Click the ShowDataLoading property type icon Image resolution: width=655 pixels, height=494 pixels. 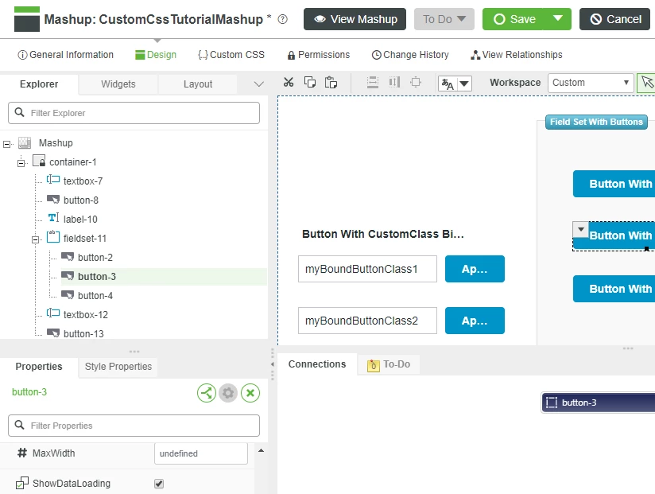click(x=22, y=483)
